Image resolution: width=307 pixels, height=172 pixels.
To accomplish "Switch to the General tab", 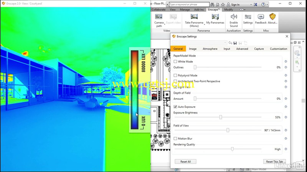I will pos(178,49).
